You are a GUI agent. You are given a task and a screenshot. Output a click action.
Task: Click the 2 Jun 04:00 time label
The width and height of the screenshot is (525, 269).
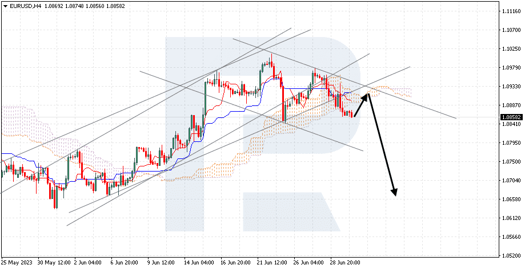(88, 263)
